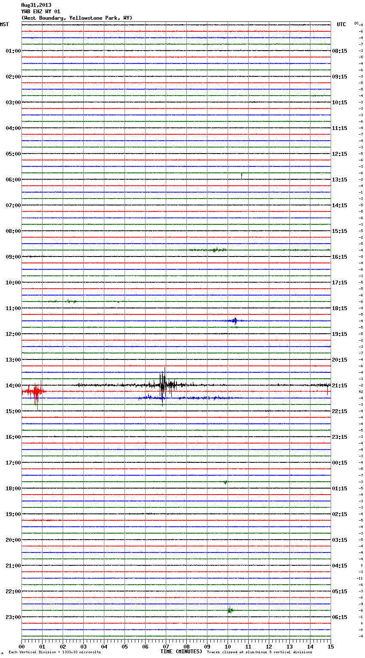Click the '15' minute tick label on the bottom axis

click(331, 646)
